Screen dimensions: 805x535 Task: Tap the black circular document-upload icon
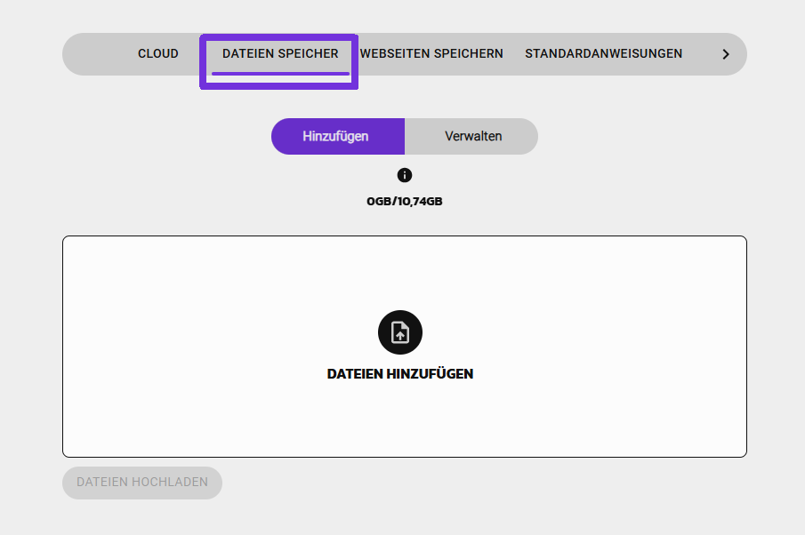click(400, 332)
